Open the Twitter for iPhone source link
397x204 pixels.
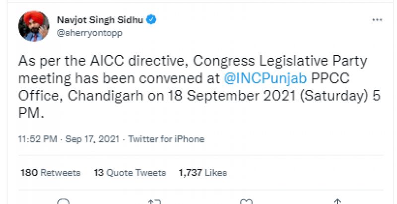coord(166,139)
